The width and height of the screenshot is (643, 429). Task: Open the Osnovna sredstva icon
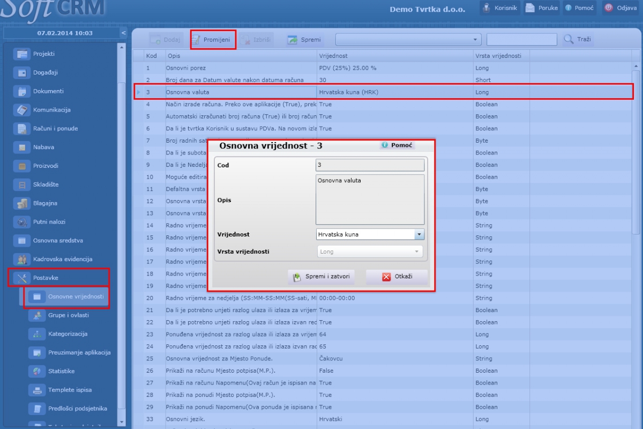coord(22,241)
